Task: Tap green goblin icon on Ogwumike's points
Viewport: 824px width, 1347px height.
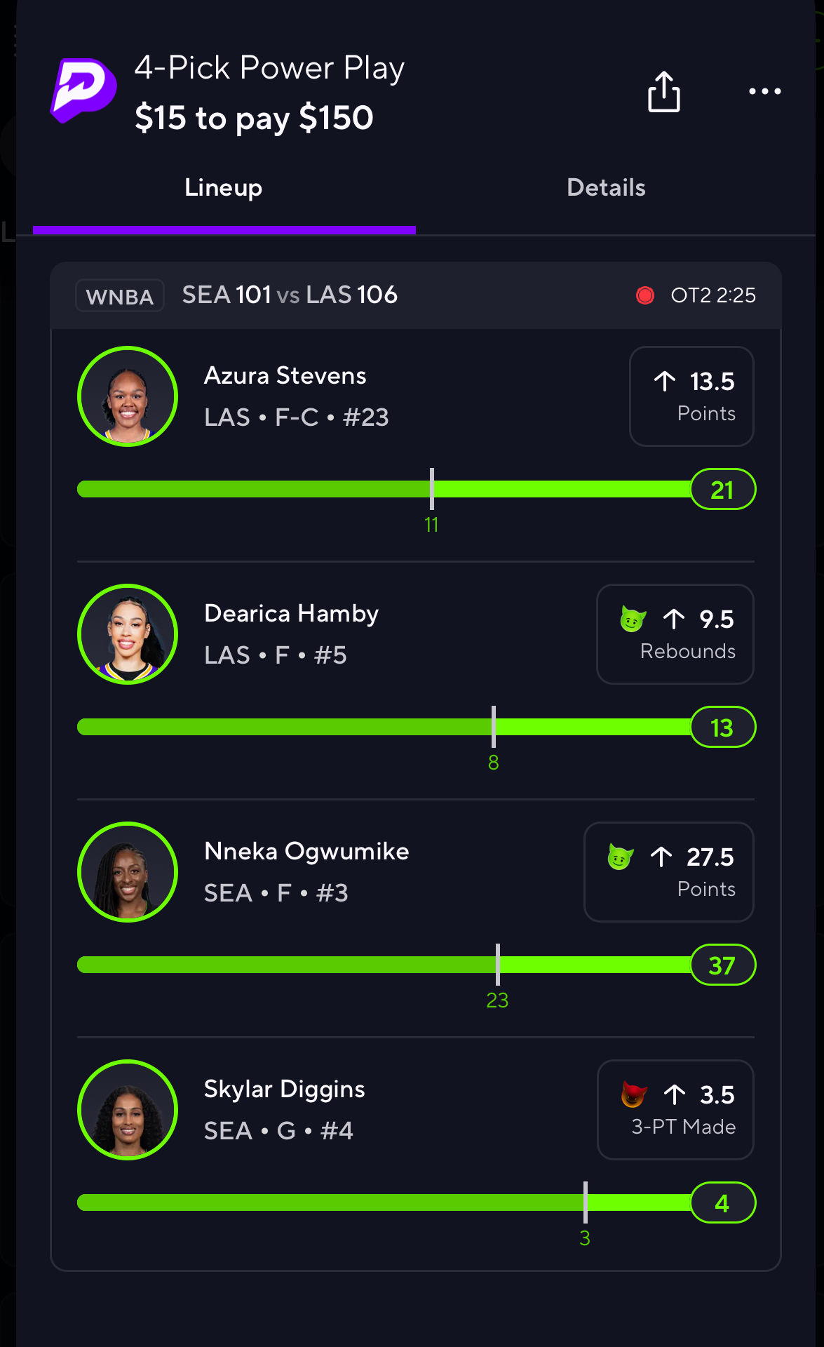Action: 620,857
